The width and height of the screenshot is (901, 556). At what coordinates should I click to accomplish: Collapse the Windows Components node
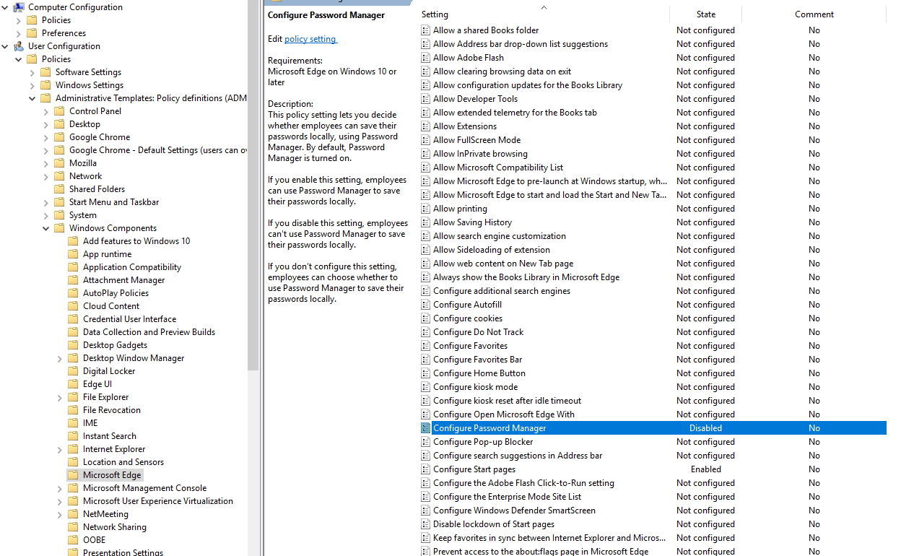(x=46, y=228)
